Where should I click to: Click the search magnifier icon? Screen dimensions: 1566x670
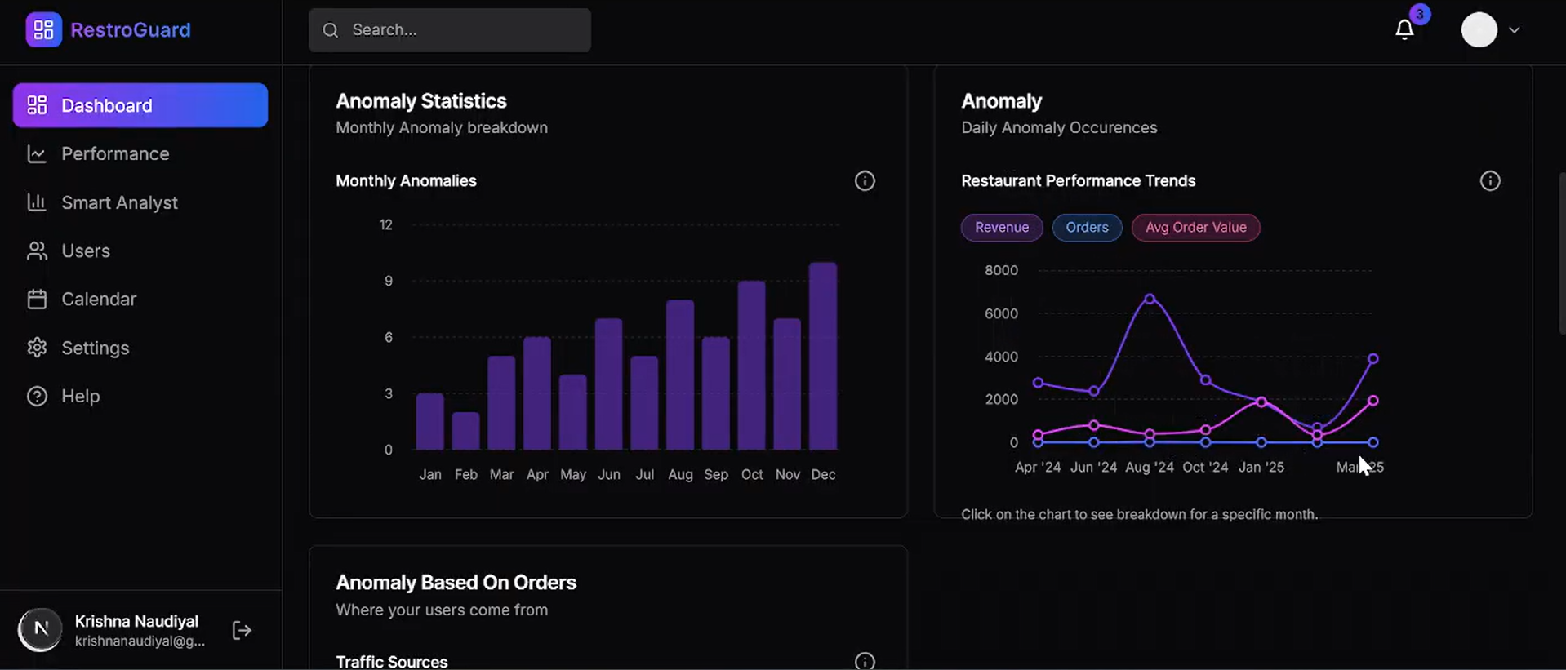click(x=331, y=30)
